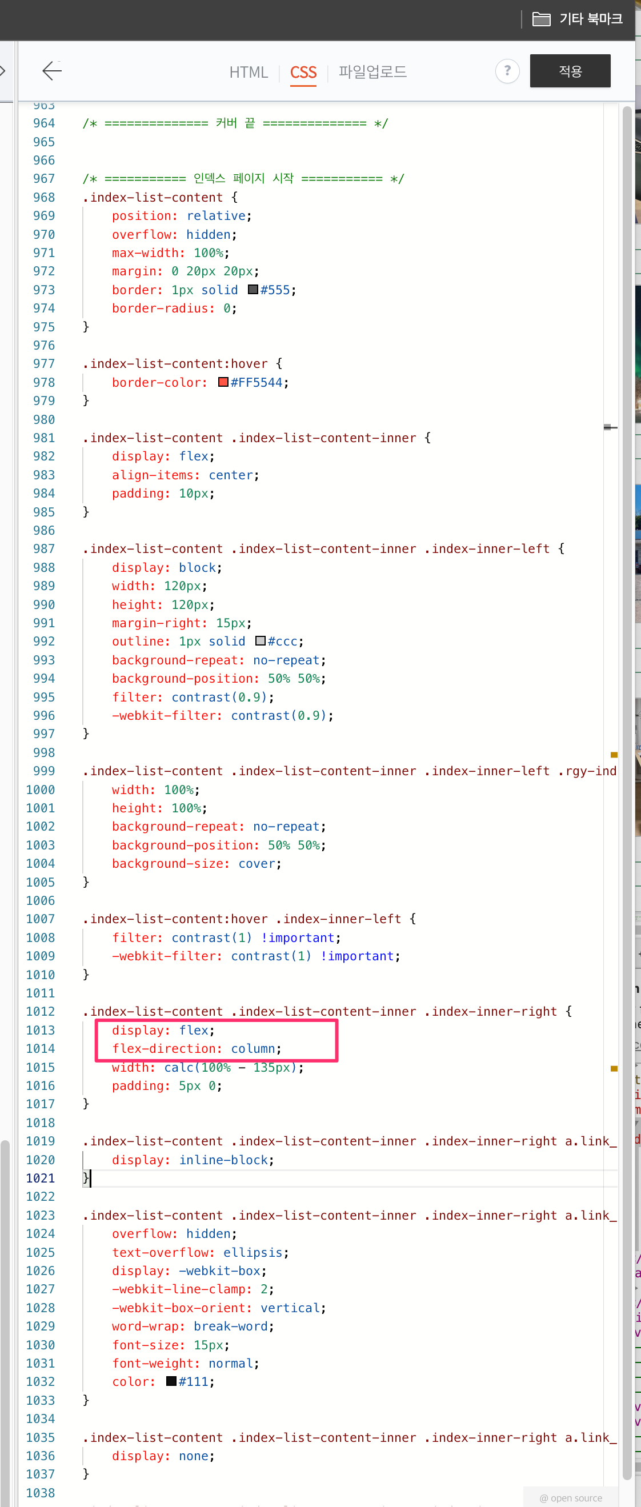Click line number 1021 in gutter
The height and width of the screenshot is (1507, 641).
(41, 1178)
